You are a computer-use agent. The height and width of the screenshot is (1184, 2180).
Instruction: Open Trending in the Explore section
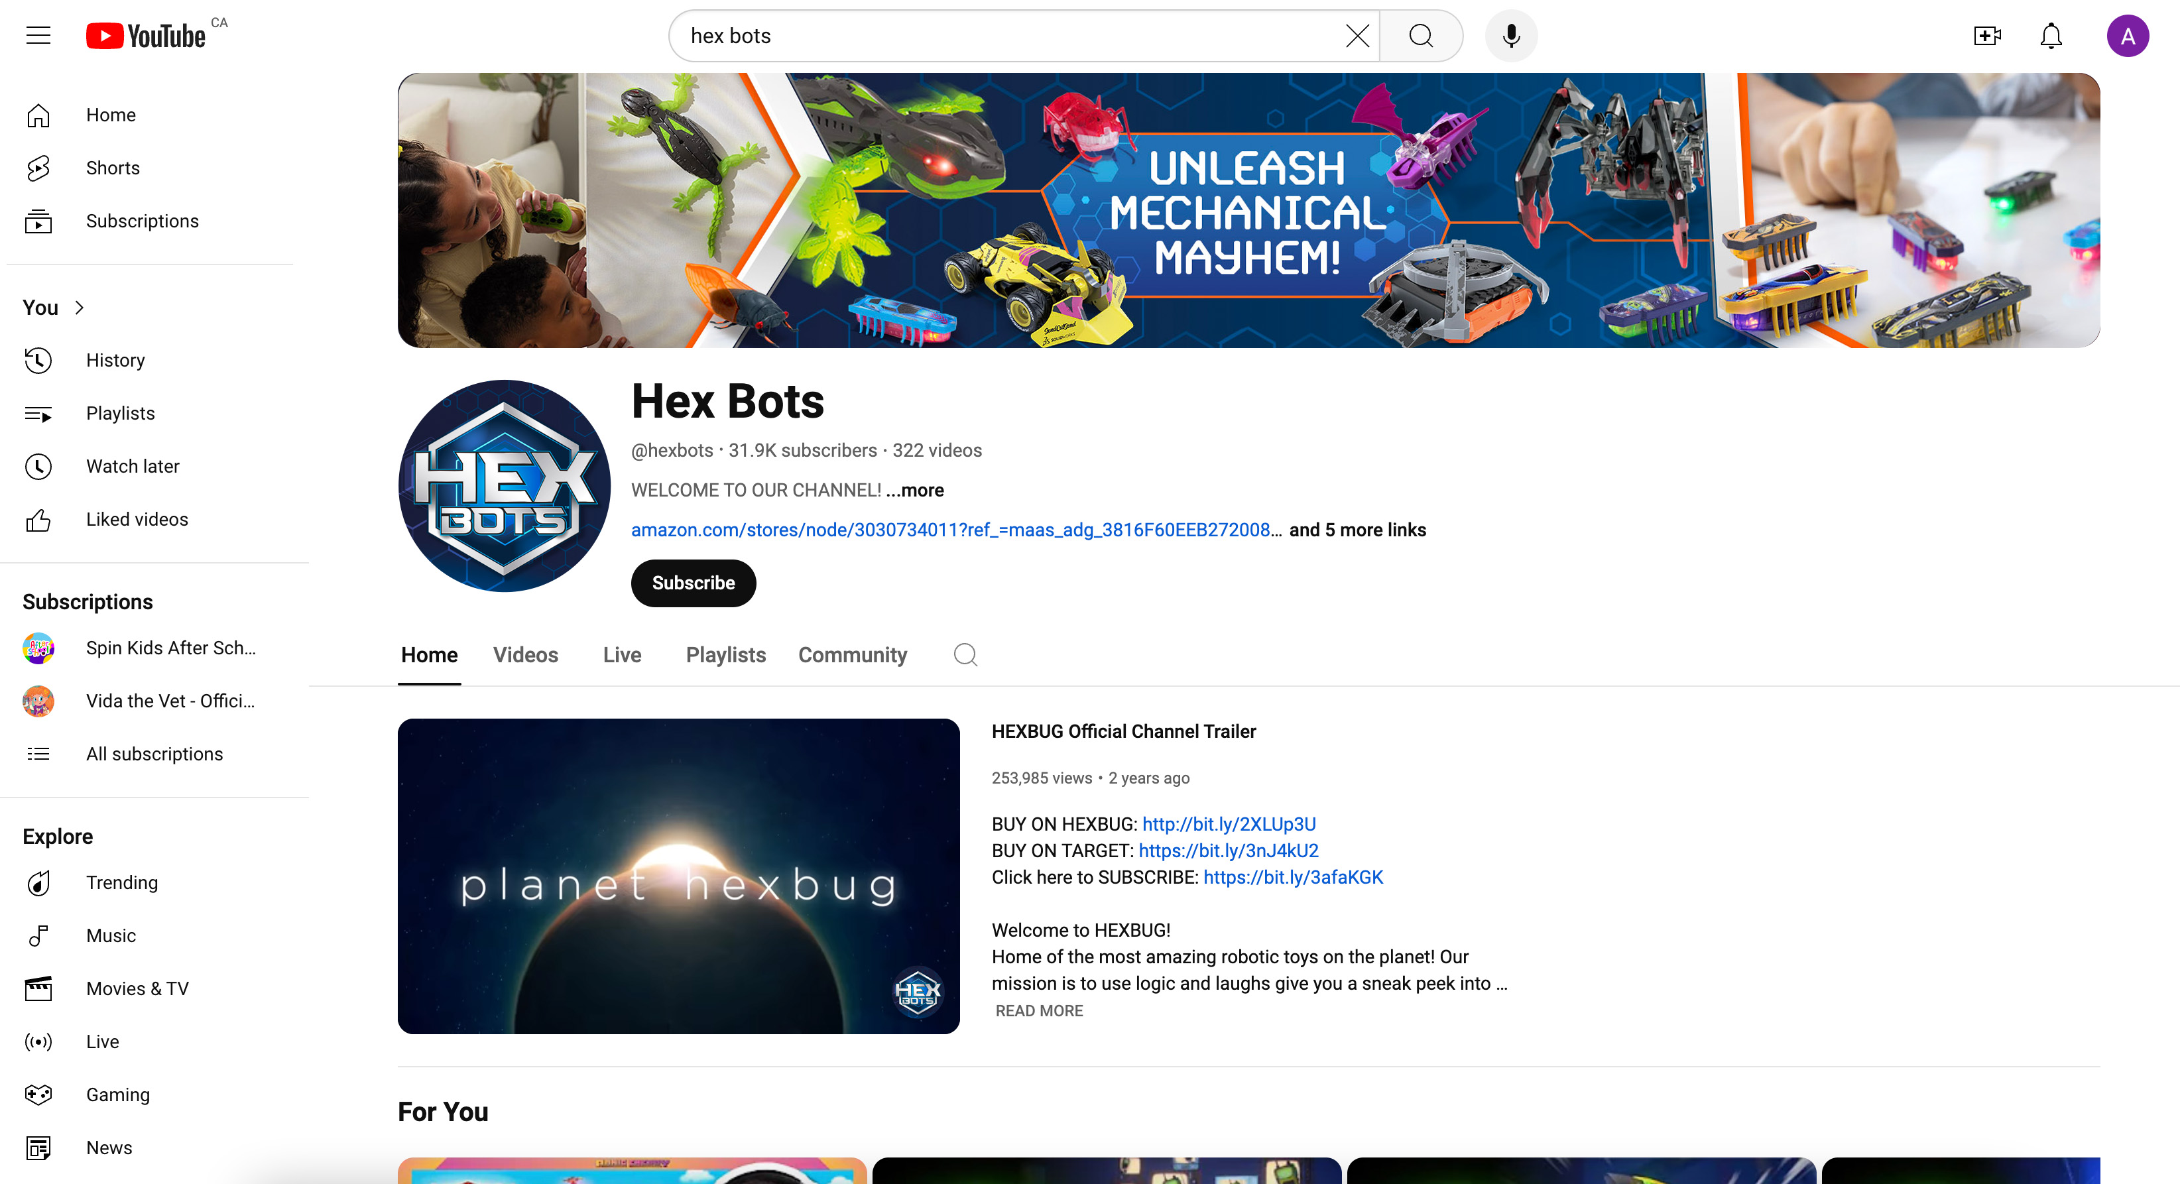click(122, 882)
